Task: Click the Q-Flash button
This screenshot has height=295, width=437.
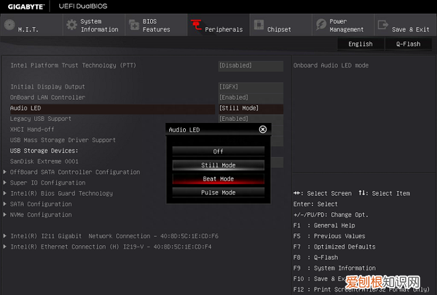Action: pos(408,44)
